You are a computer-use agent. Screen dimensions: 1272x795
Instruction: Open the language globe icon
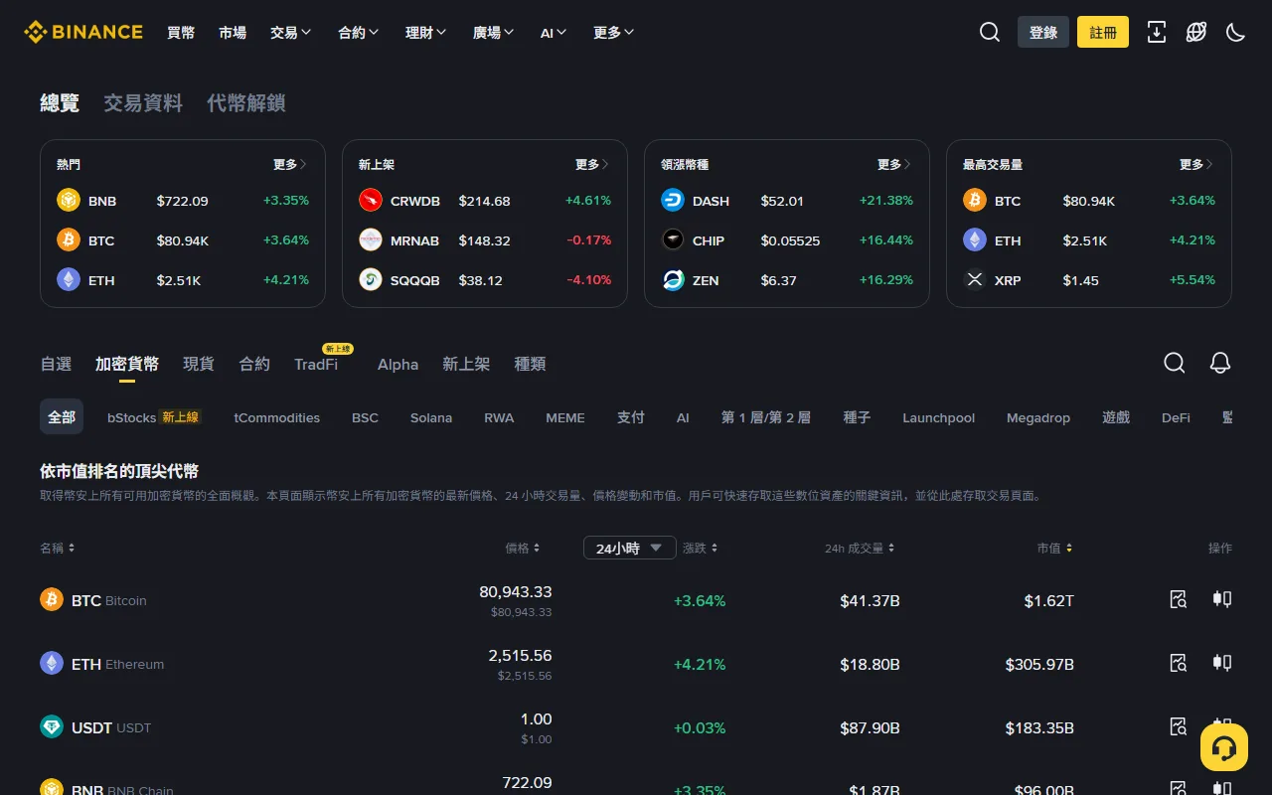1196,32
